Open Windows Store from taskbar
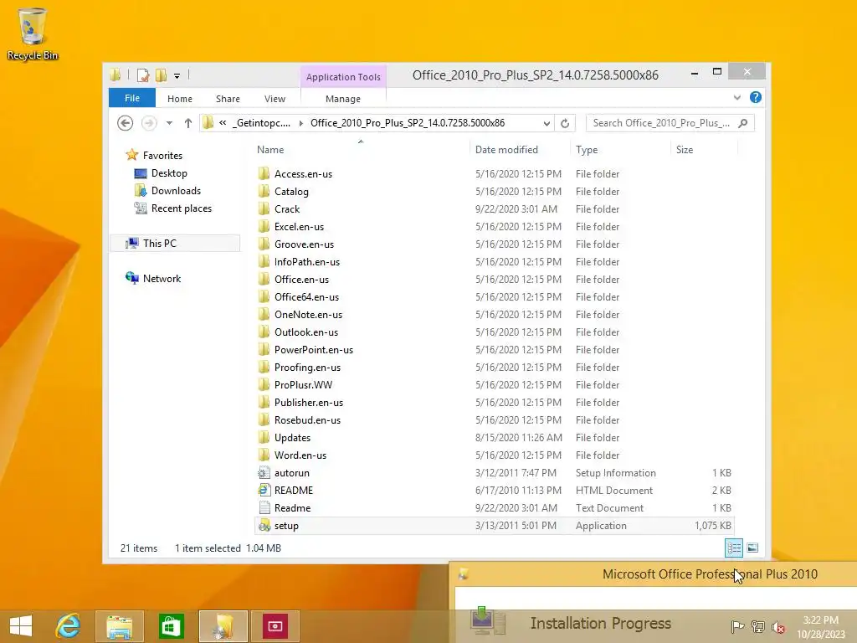This screenshot has width=857, height=643. [x=171, y=626]
